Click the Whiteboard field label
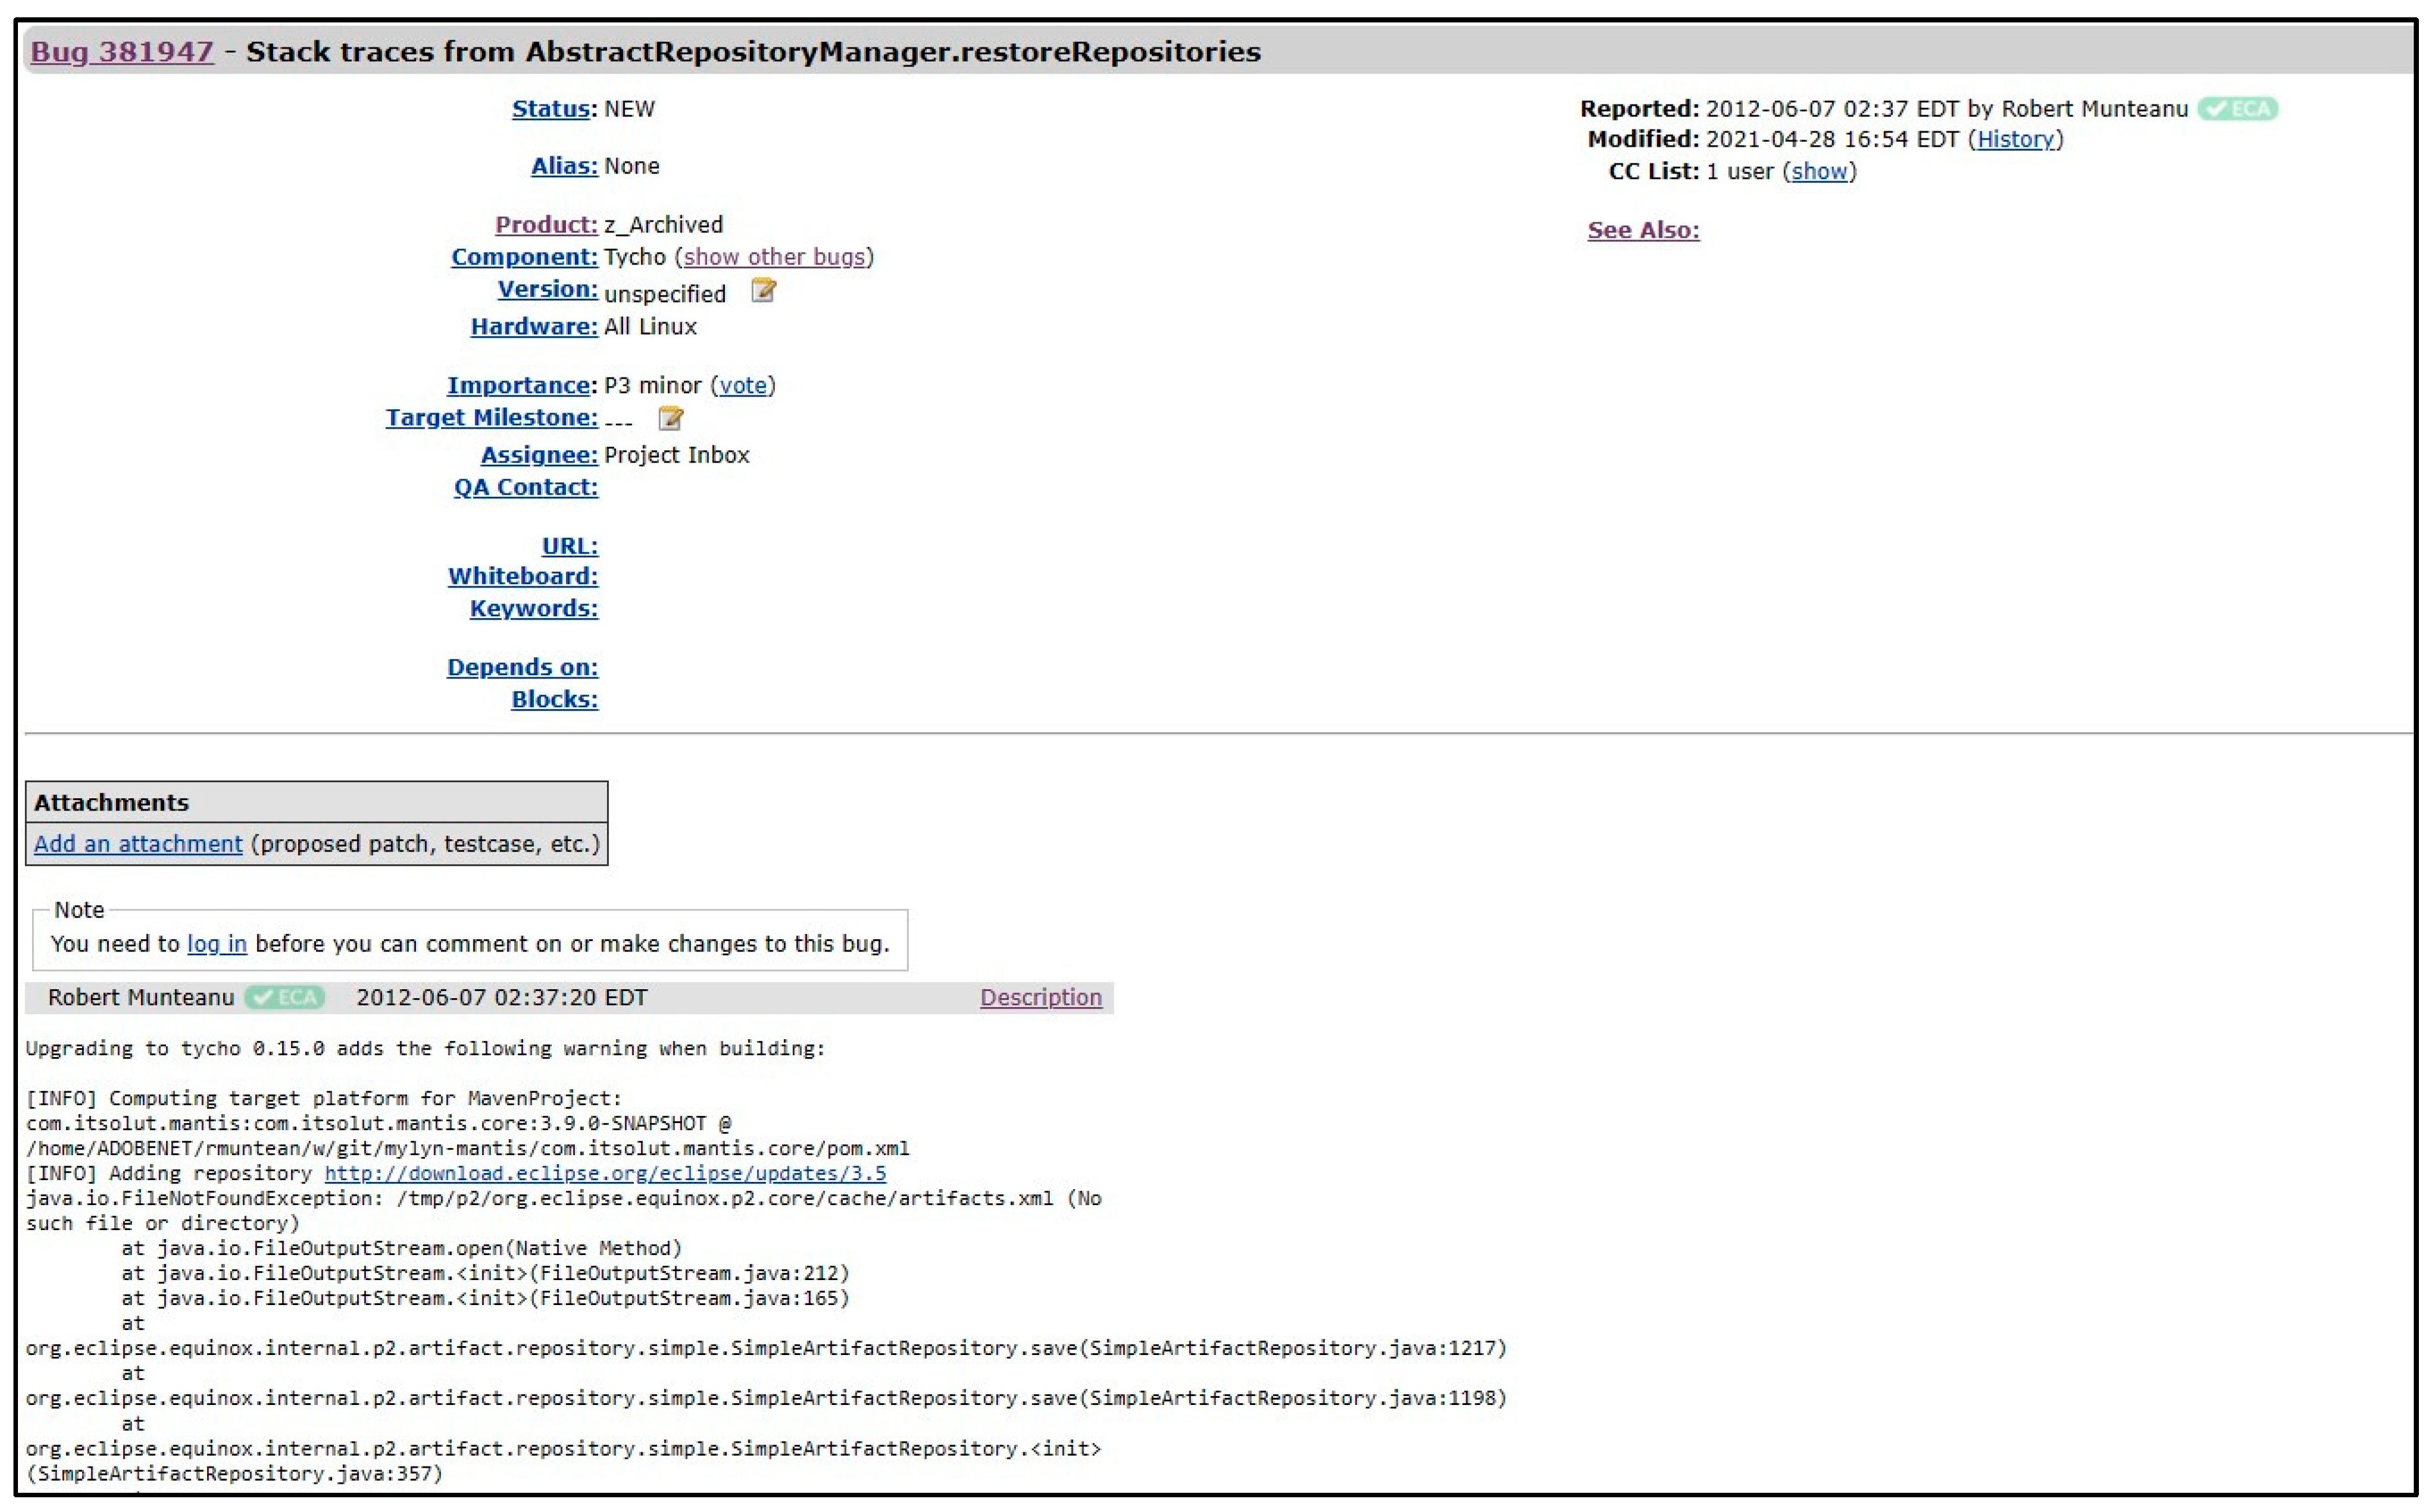 coord(522,576)
